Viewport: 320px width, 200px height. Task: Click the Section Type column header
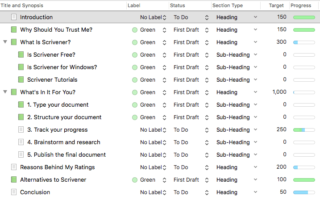(228, 5)
